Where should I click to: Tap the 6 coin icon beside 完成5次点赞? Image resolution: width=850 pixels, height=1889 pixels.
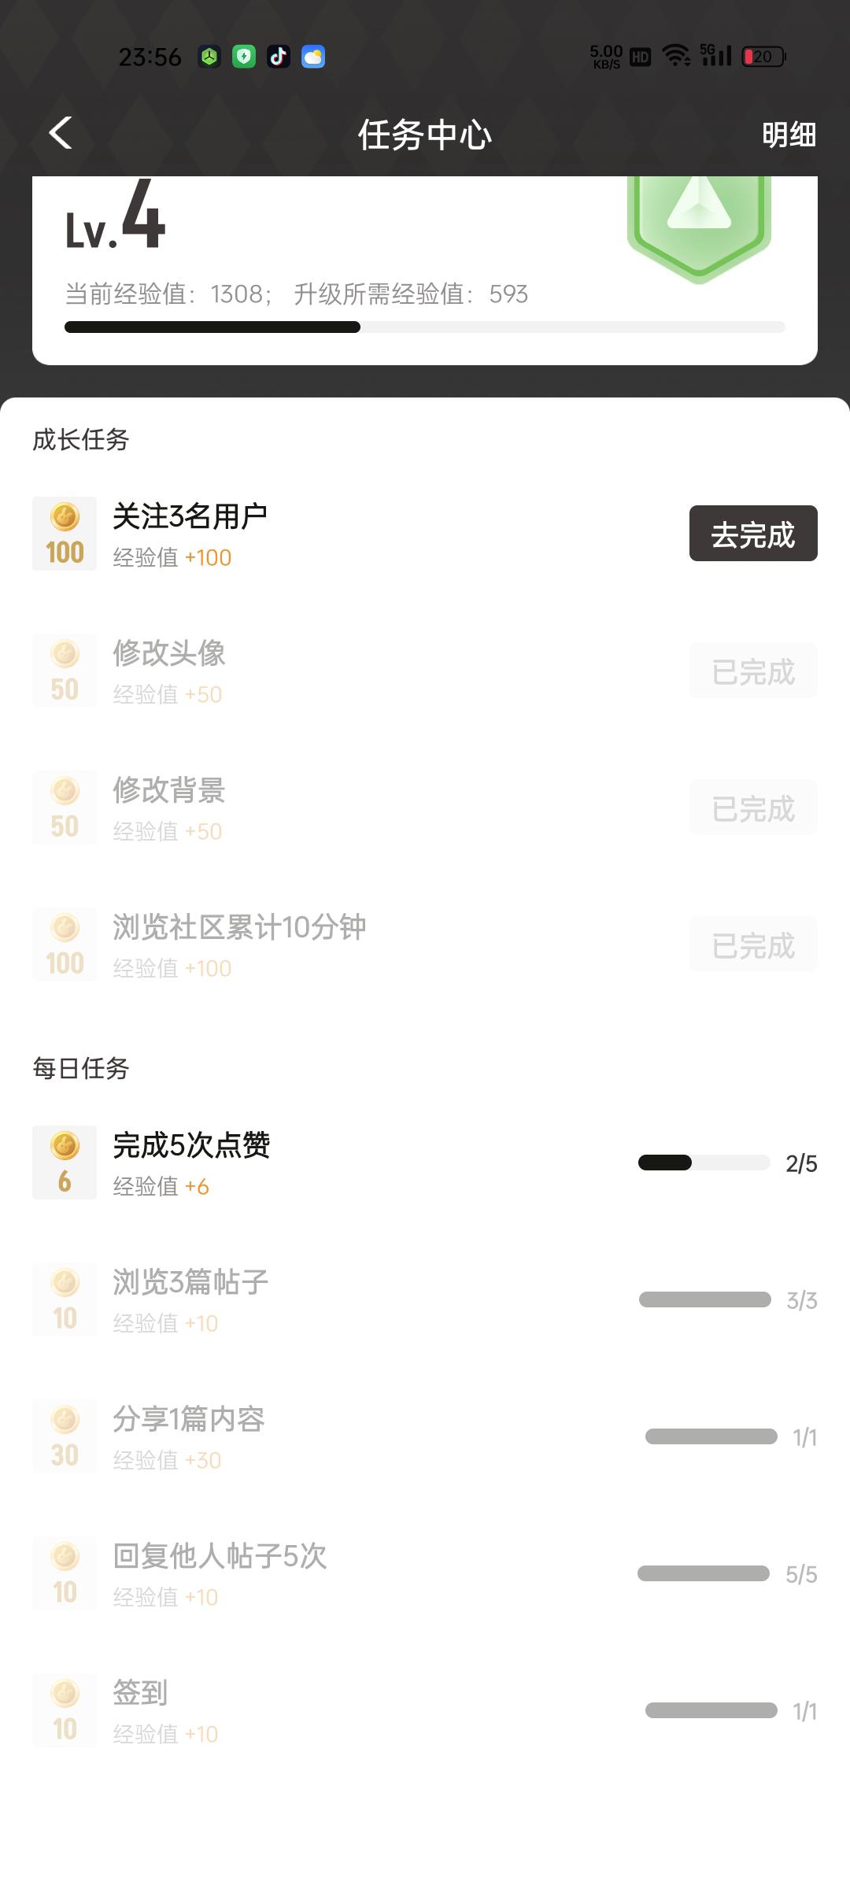[65, 1163]
